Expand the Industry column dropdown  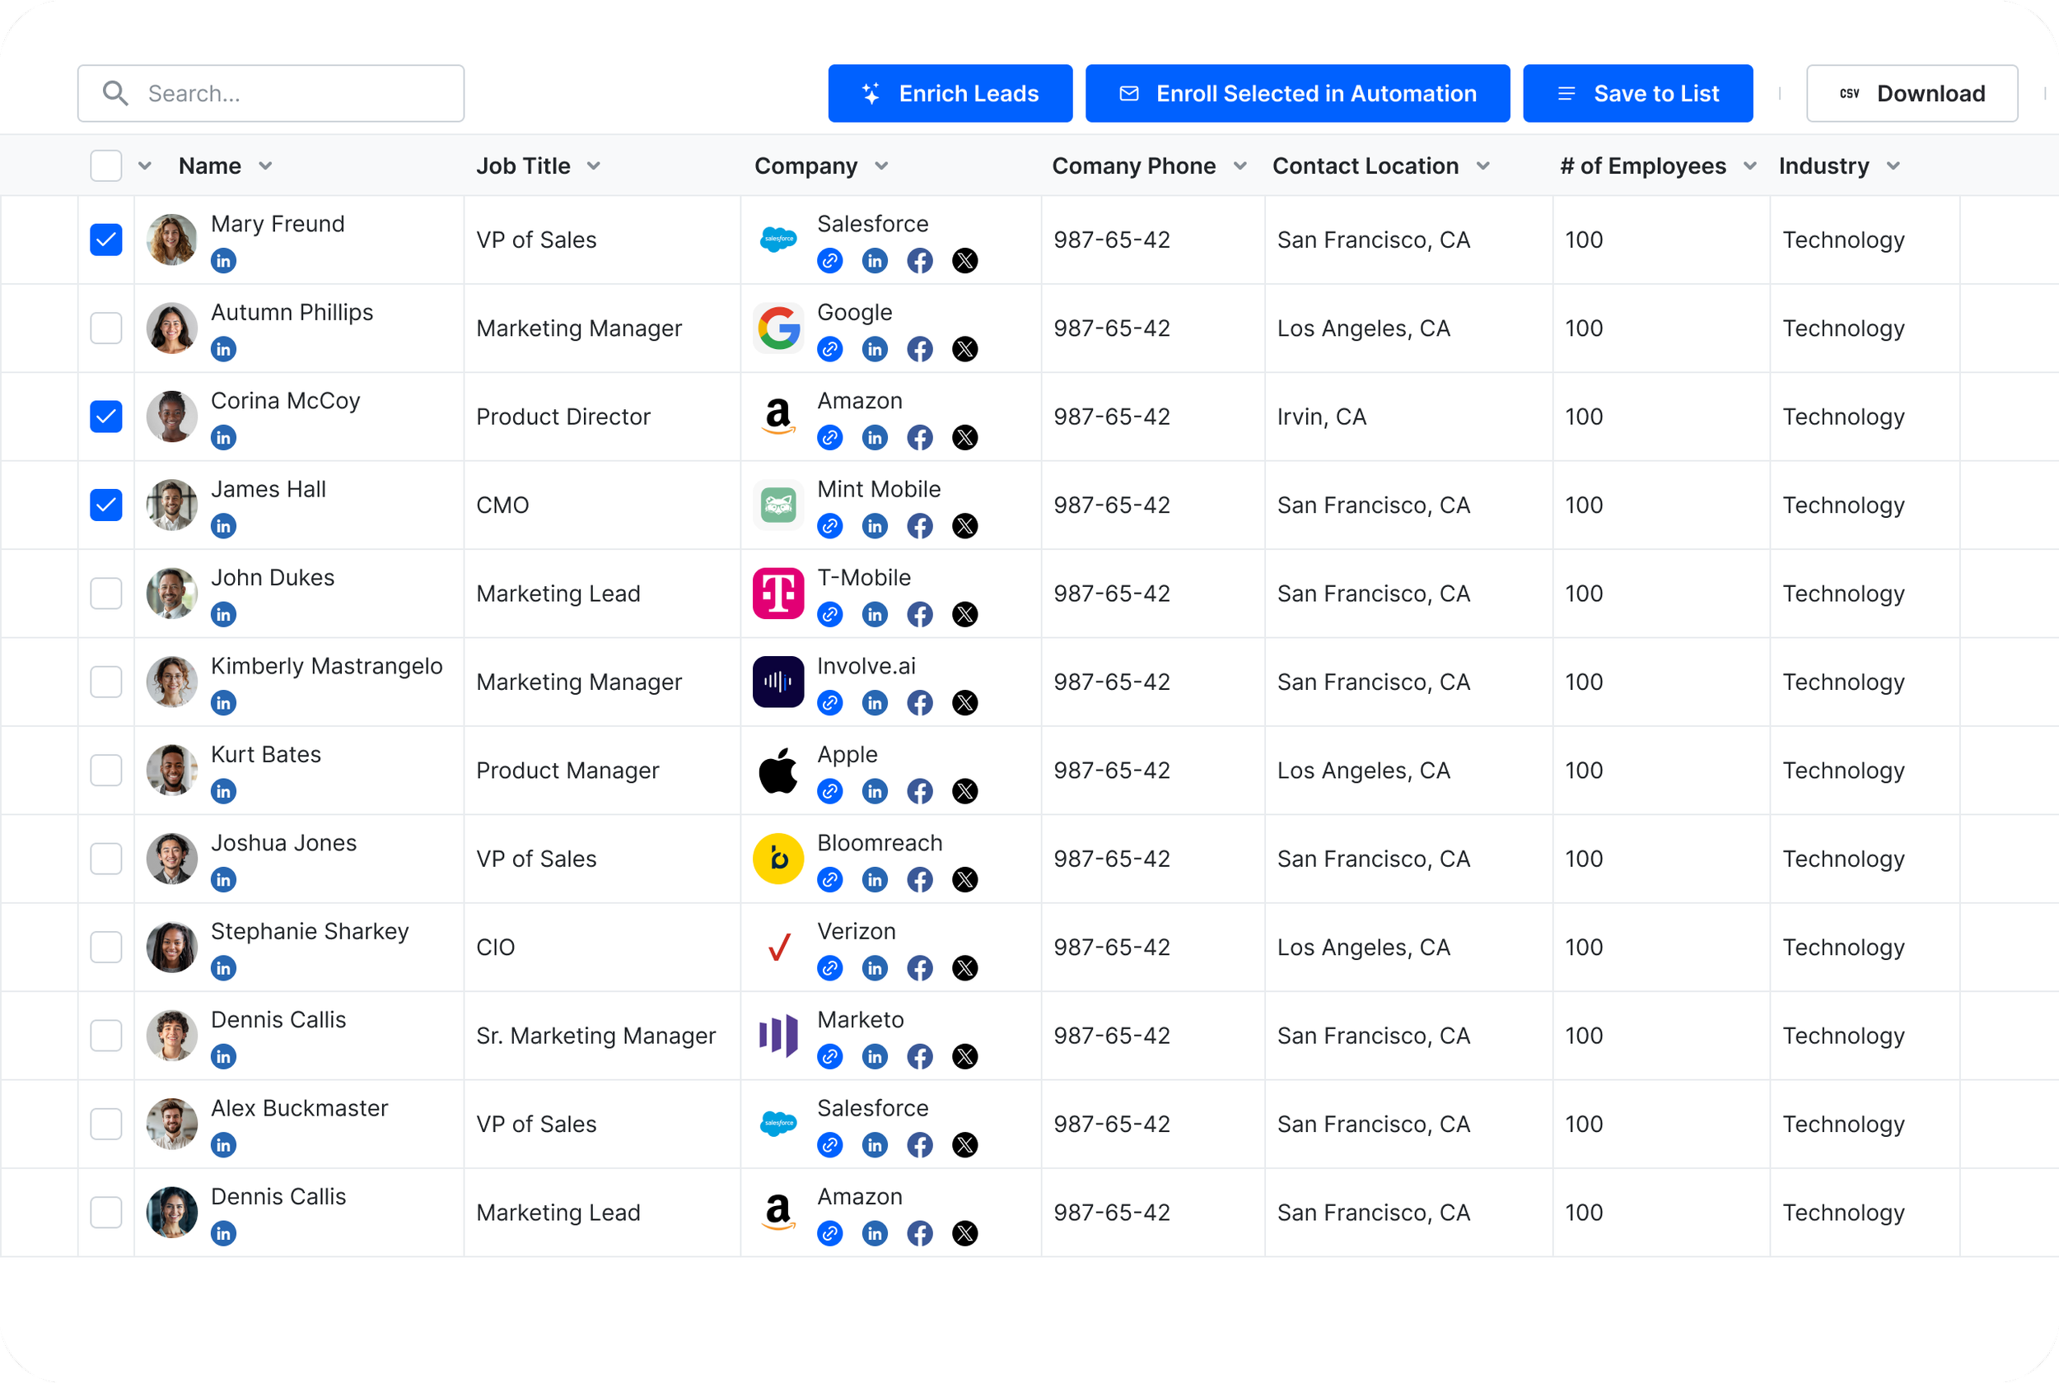pyautogui.click(x=1893, y=165)
